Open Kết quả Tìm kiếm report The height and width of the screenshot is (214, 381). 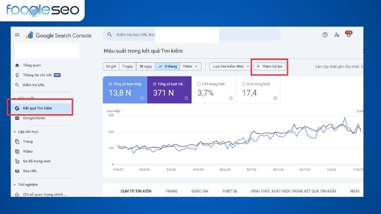tap(41, 108)
